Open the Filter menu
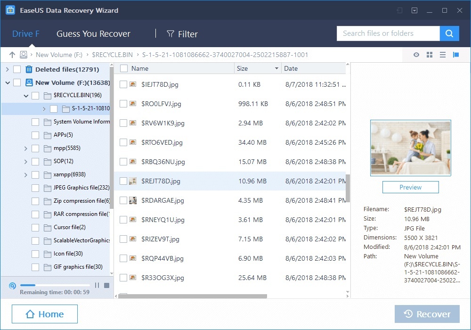The height and width of the screenshot is (330, 471). pyautogui.click(x=182, y=34)
